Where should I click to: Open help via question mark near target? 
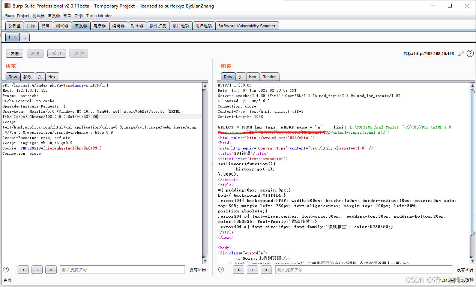470,54
